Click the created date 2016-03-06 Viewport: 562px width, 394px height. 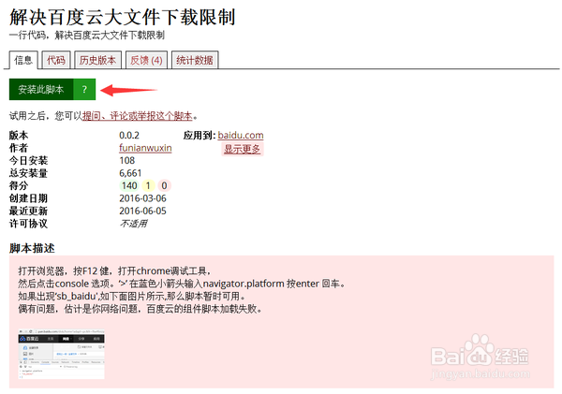142,198
